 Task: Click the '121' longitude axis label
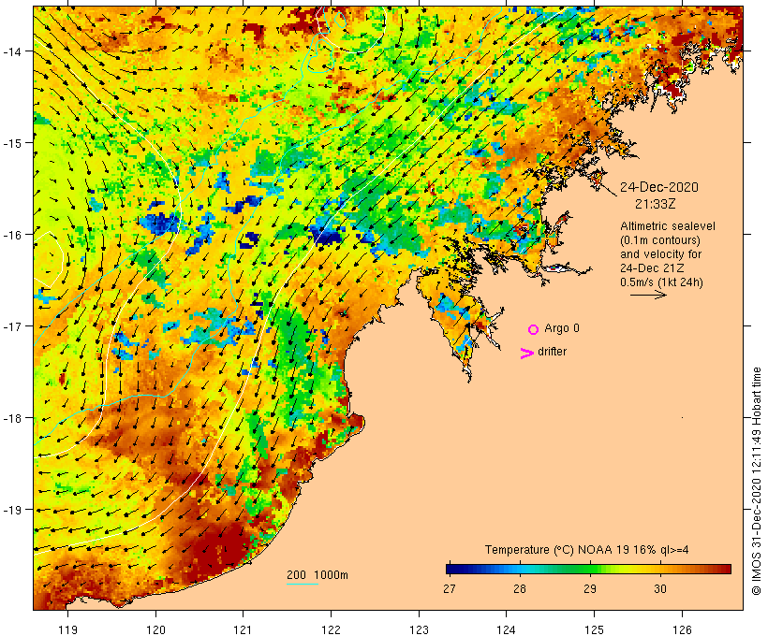coord(243,629)
